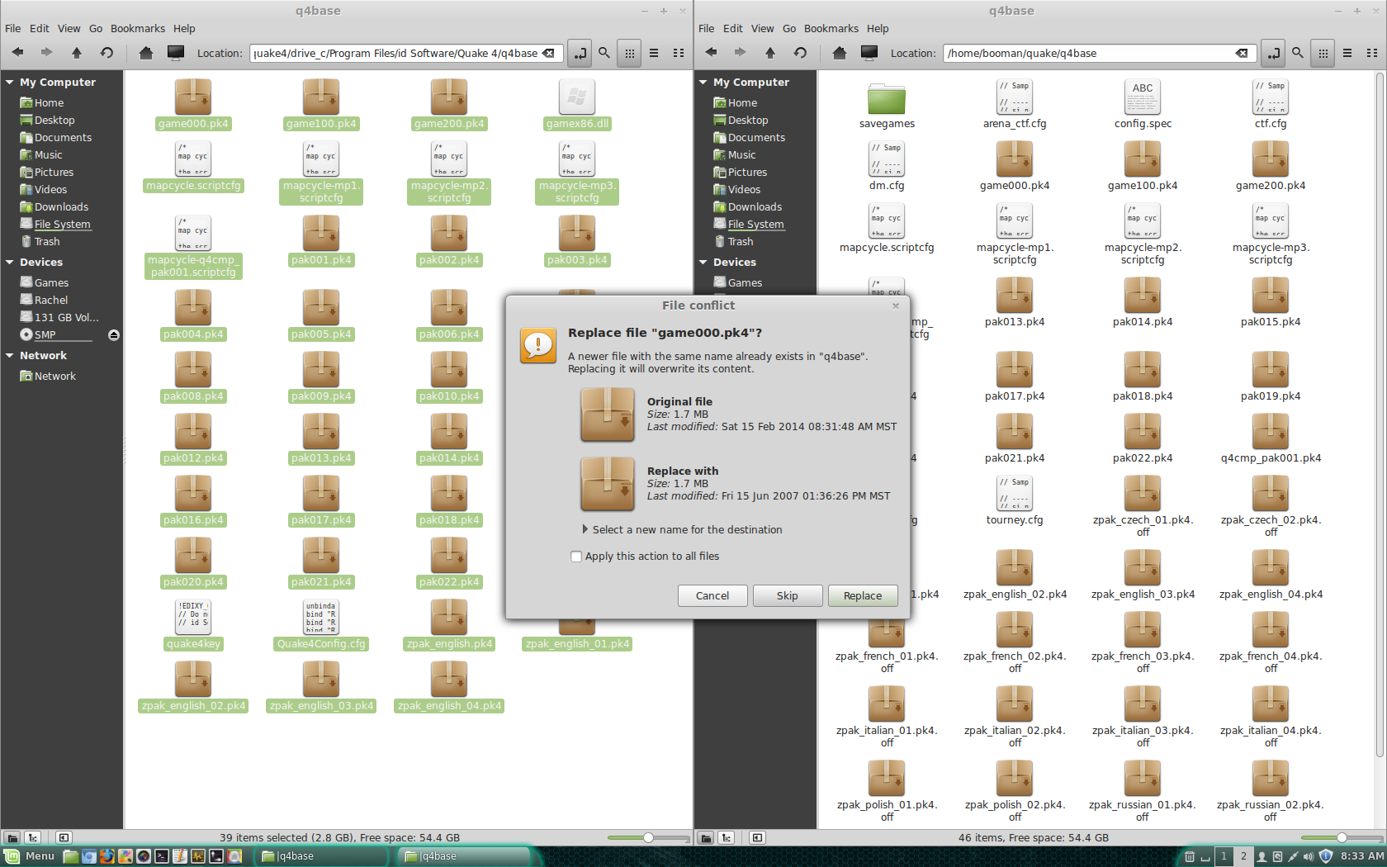Switch left window to icon view
1387x867 pixels.
[x=629, y=53]
